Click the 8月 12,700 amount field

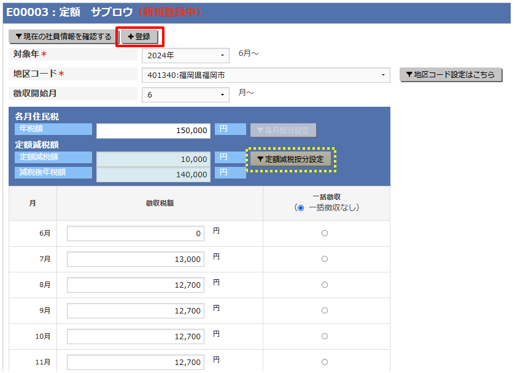pos(135,285)
